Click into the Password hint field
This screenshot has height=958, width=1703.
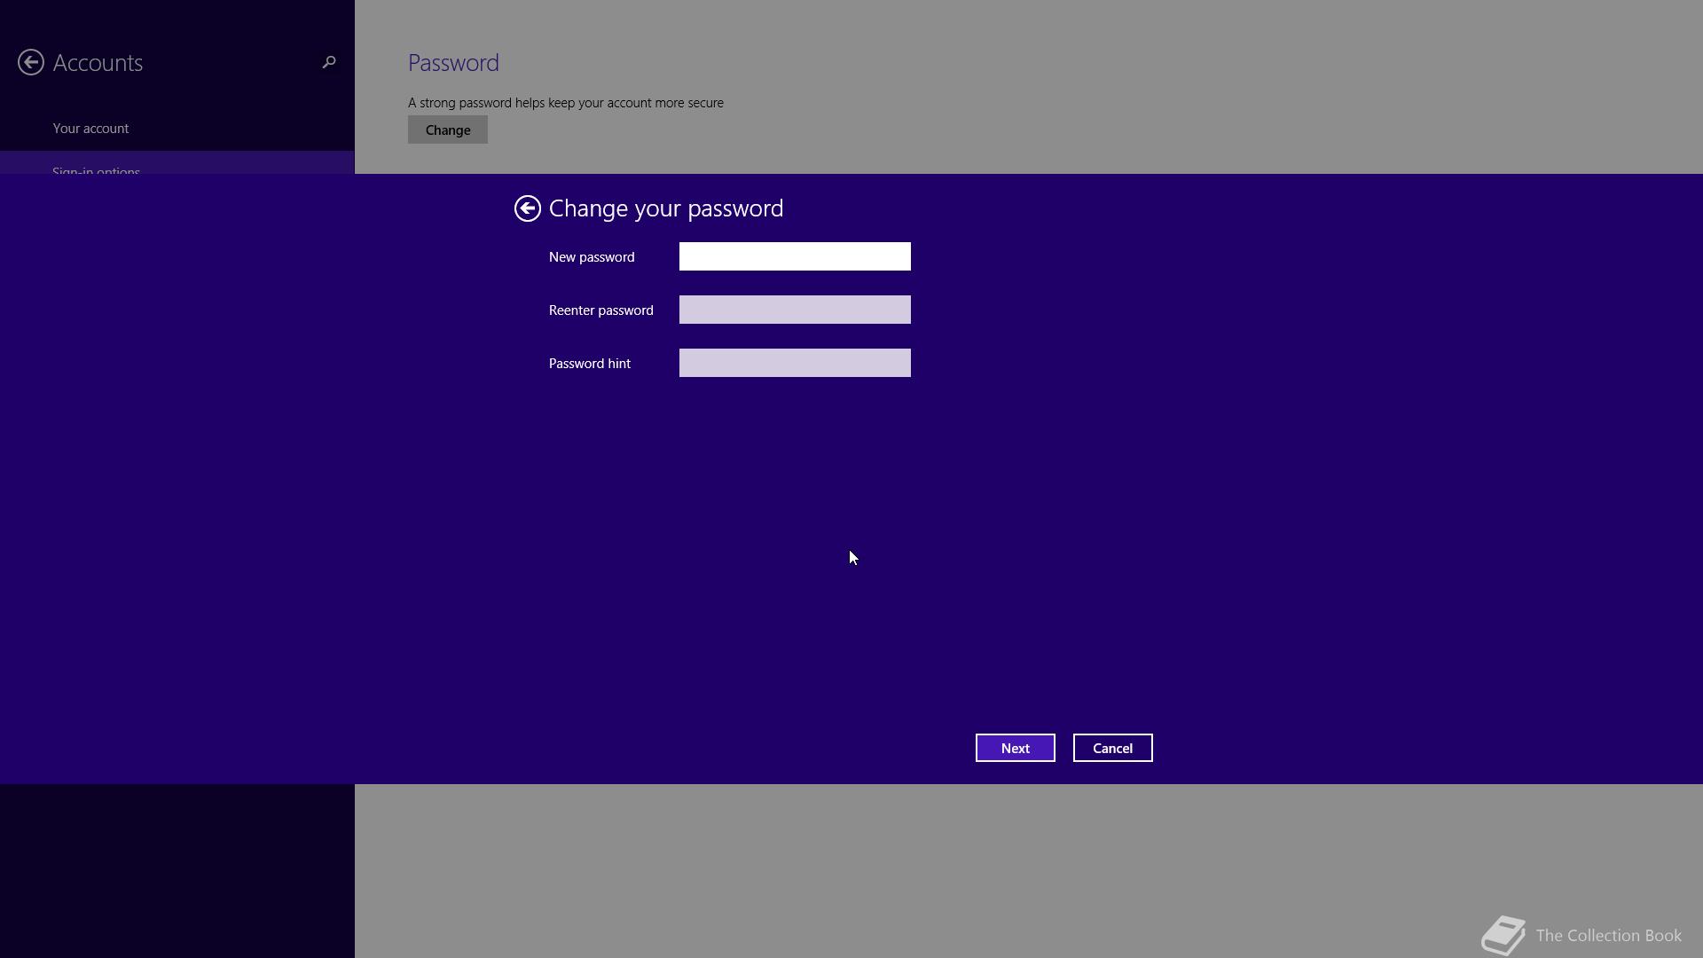[x=795, y=363]
